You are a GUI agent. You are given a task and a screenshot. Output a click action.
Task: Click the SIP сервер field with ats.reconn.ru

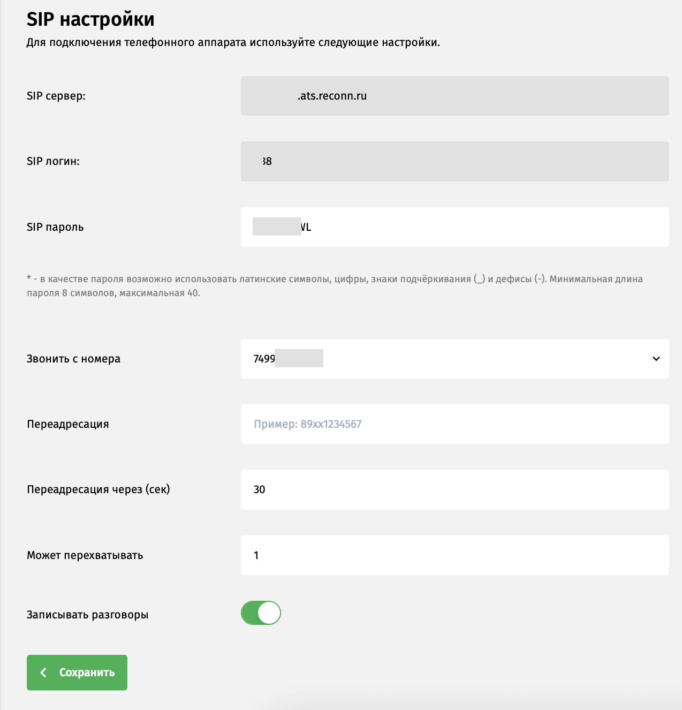click(x=454, y=96)
